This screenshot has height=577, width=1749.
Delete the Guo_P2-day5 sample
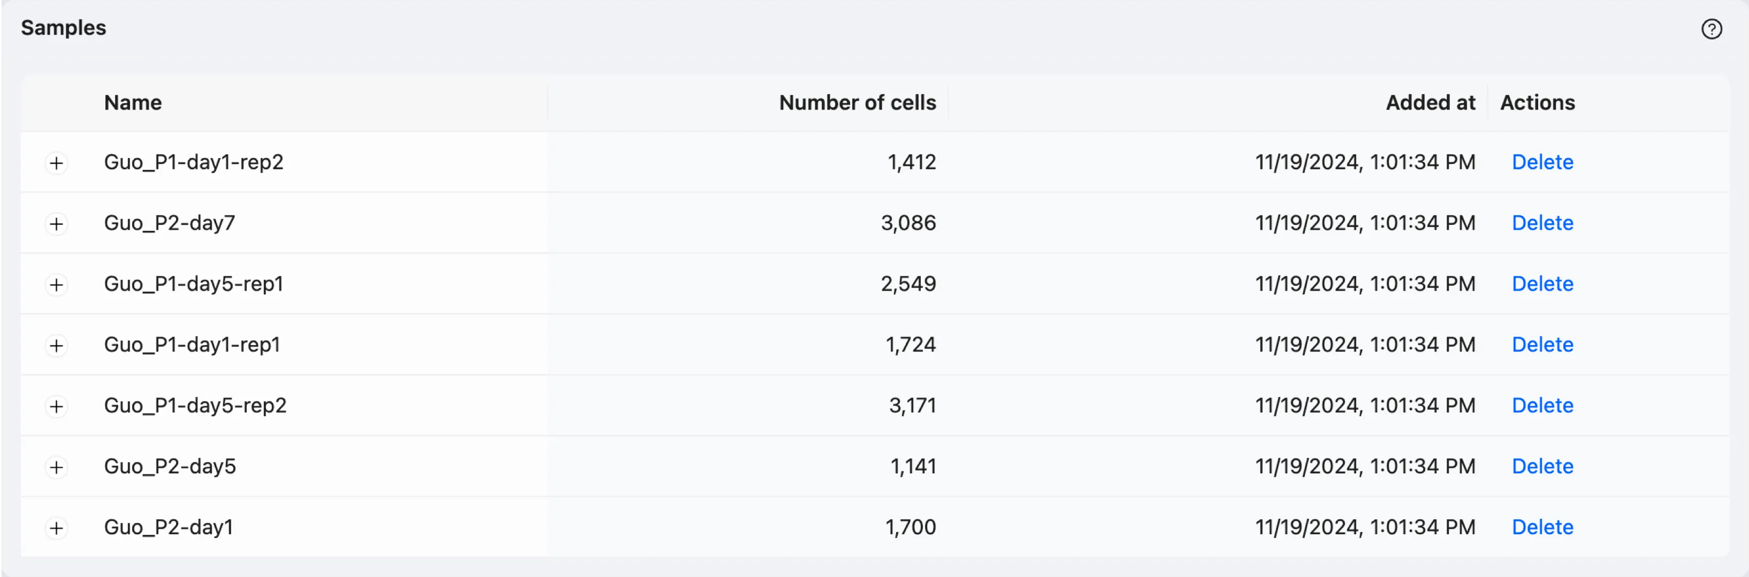1542,466
